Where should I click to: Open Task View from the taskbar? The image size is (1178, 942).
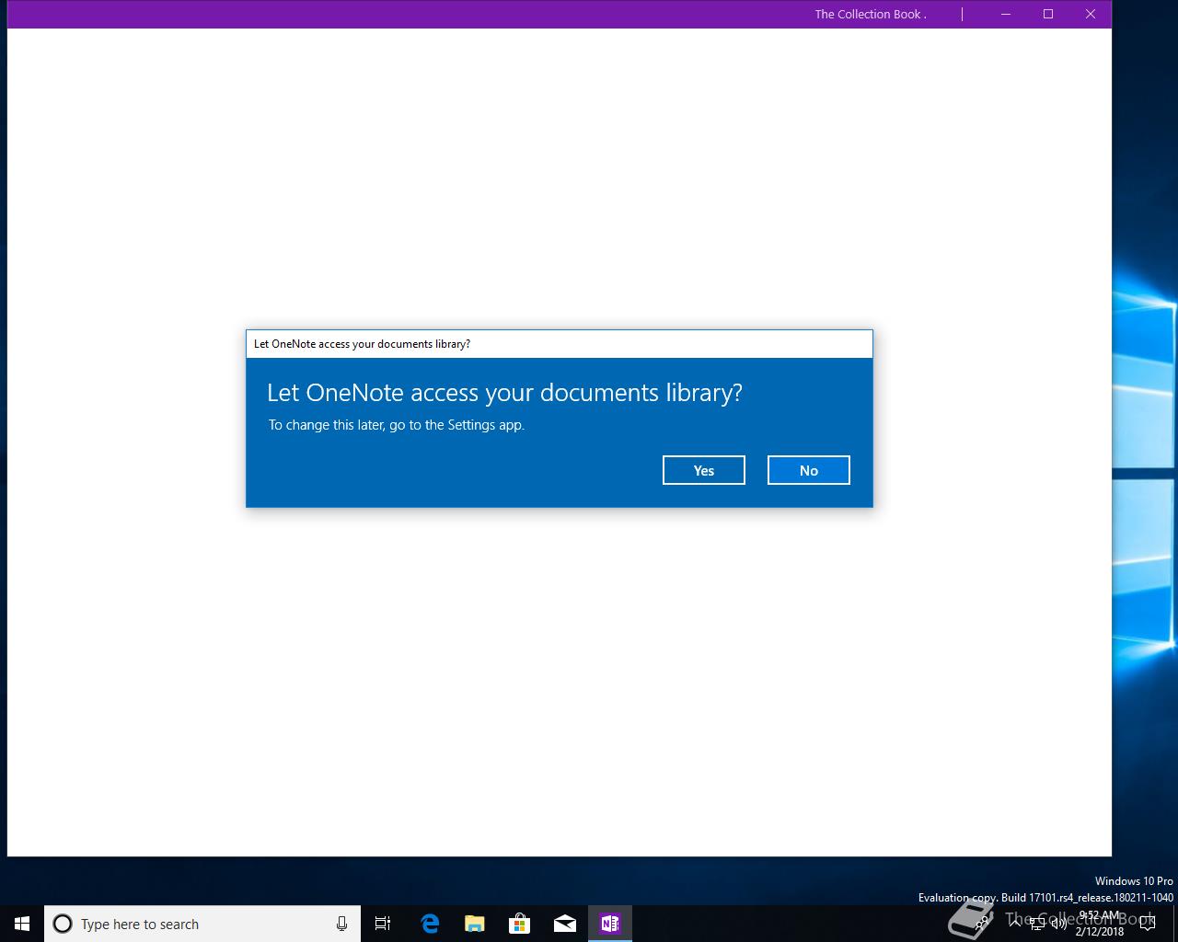pos(383,924)
